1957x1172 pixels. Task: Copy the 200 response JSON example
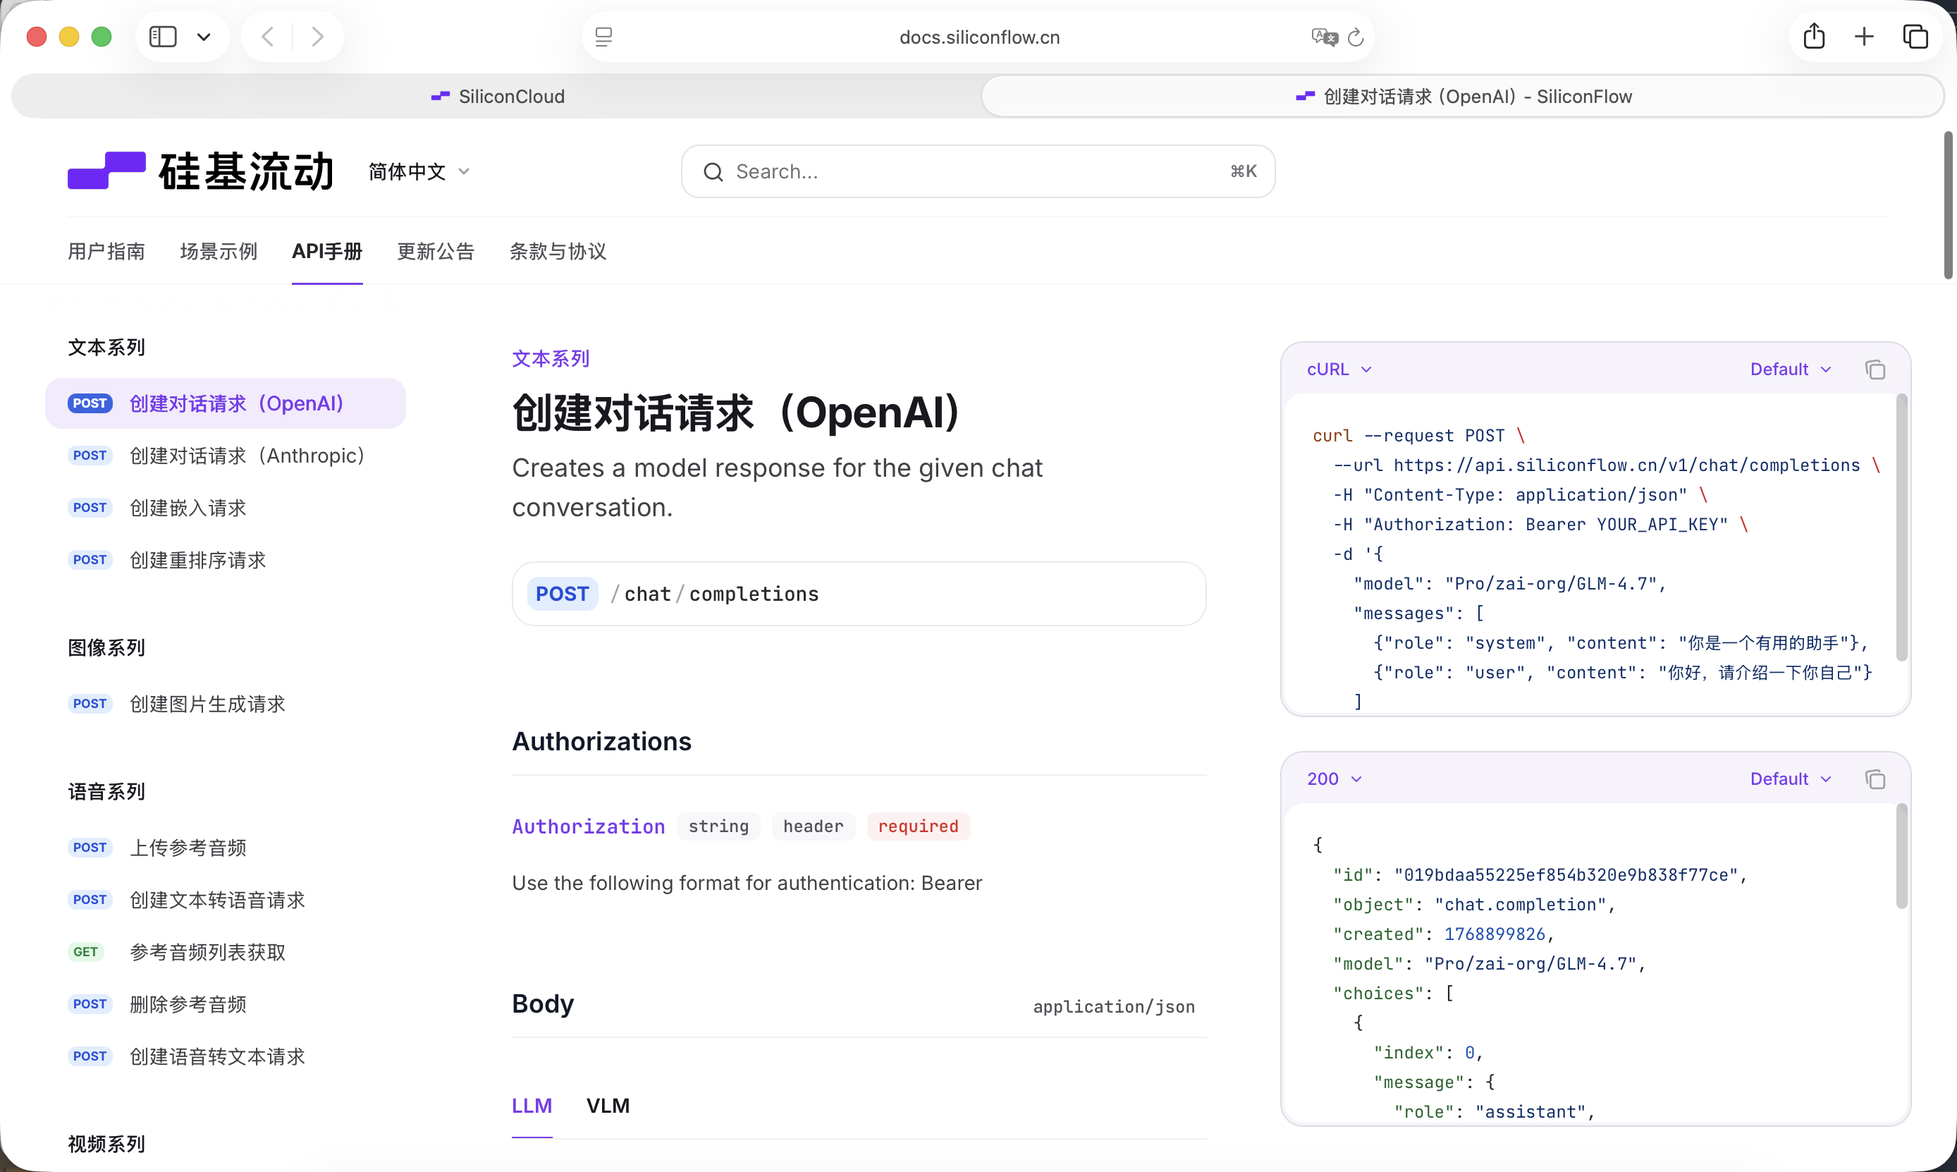[1875, 779]
